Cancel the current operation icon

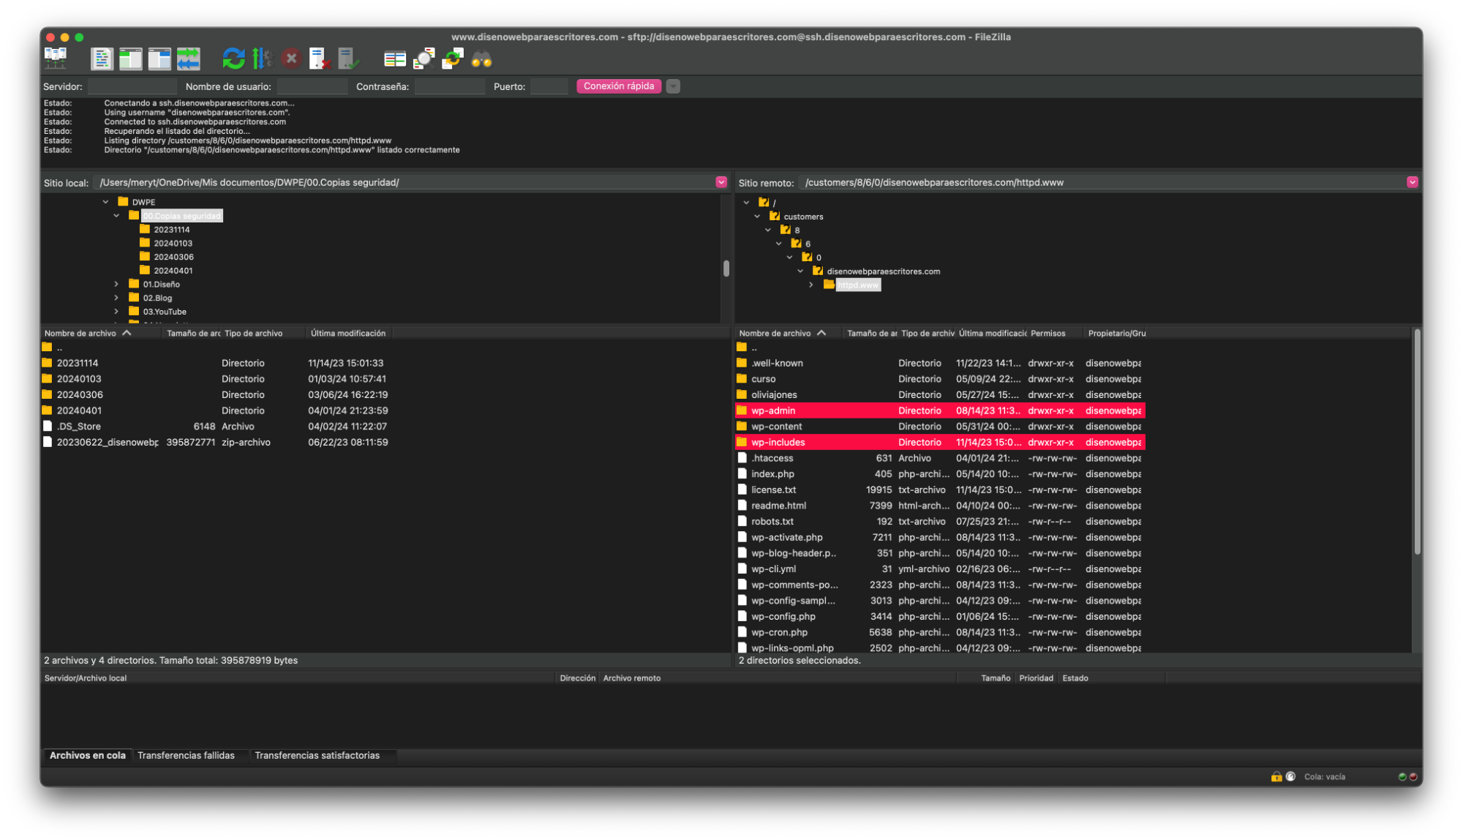pos(291,59)
